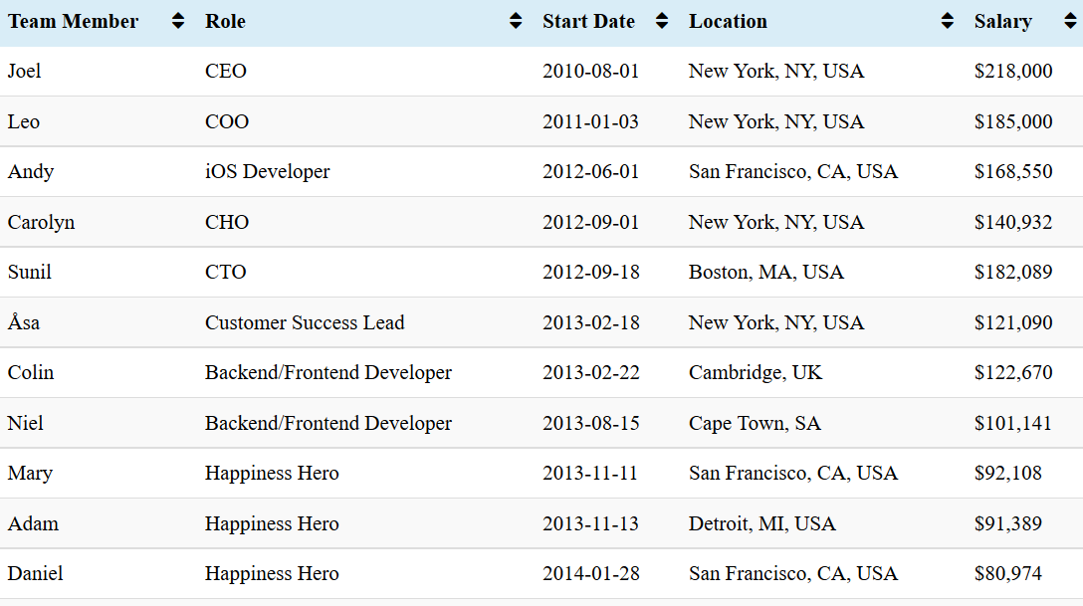Click the Customer Success Lead cell

[x=305, y=322]
